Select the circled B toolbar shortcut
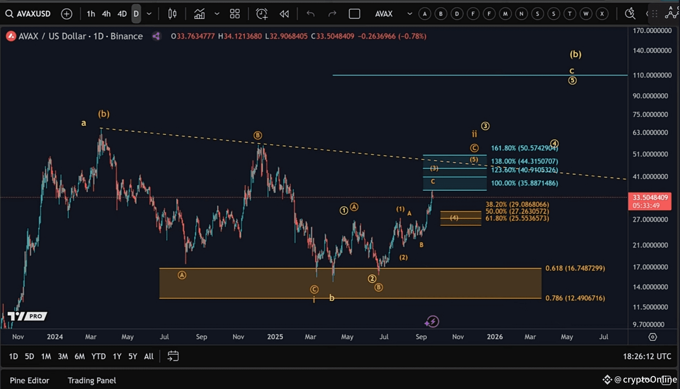The height and width of the screenshot is (389, 680). tap(441, 14)
